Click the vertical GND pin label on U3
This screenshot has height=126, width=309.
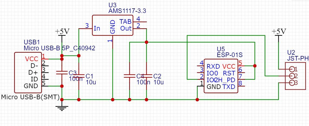pyautogui.click(x=112, y=26)
